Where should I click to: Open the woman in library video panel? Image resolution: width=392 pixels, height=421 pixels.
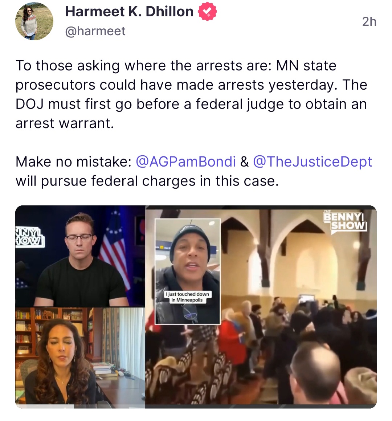point(80,357)
